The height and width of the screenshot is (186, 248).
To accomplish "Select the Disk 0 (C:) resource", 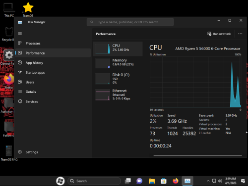I will pyautogui.click(x=118, y=79).
